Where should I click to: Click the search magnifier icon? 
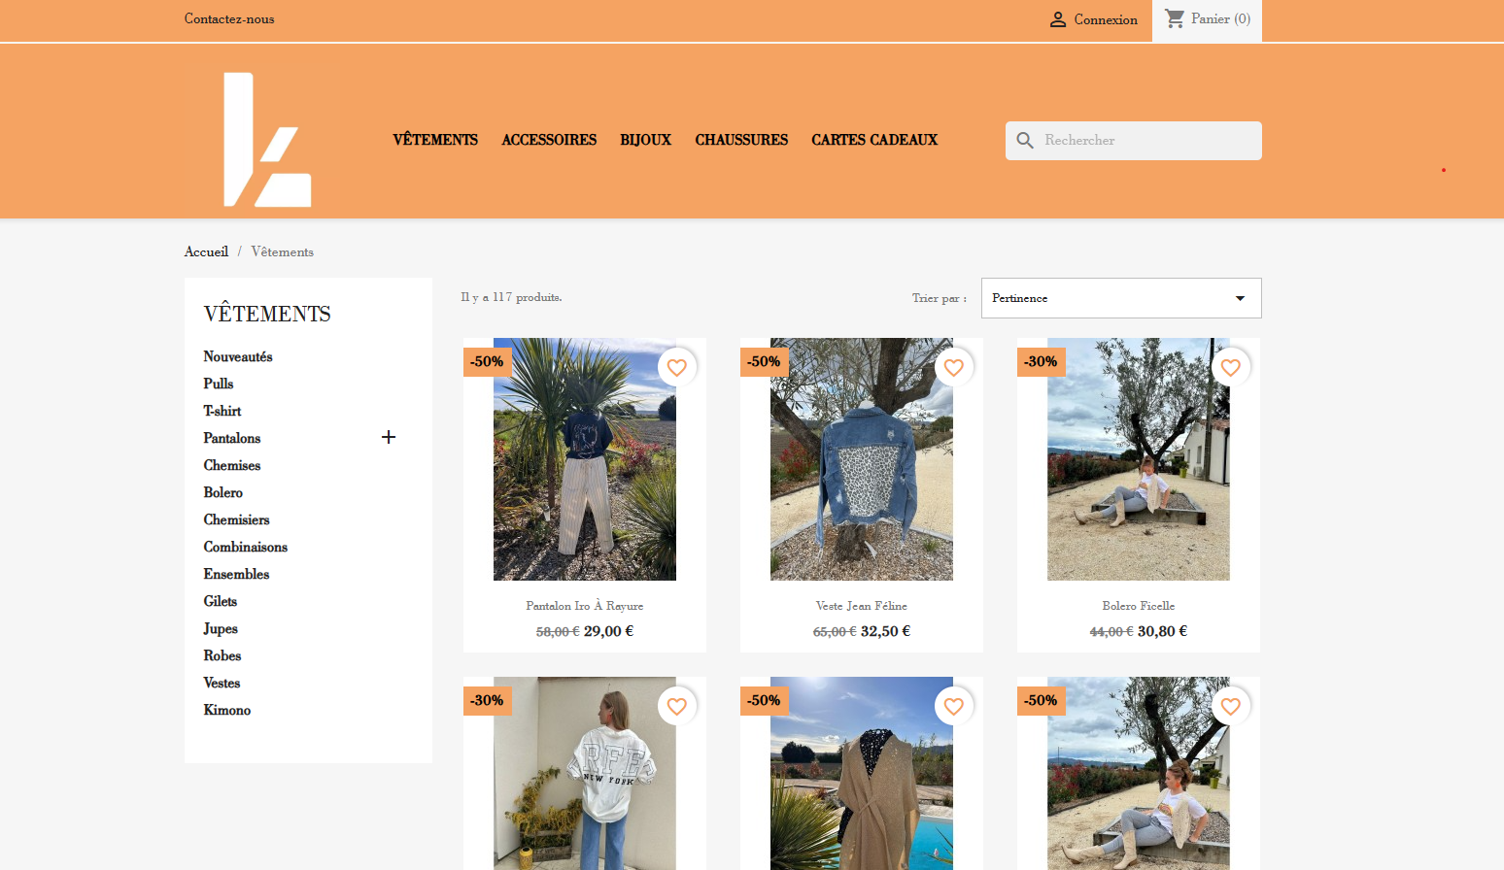[x=1024, y=141]
